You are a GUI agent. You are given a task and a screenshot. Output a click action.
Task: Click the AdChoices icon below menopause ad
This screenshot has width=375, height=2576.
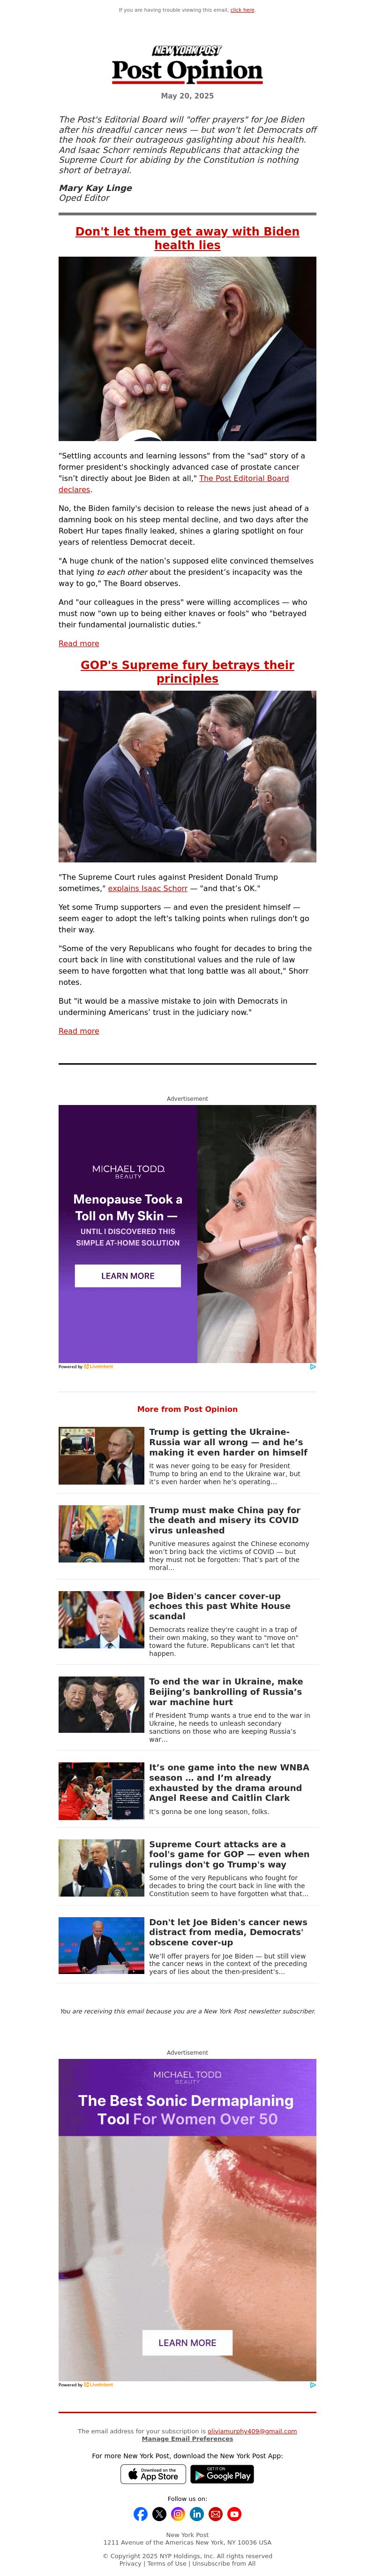tap(312, 1366)
